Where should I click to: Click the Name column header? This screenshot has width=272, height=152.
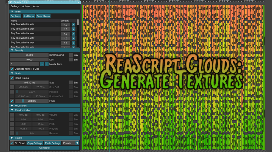tap(14, 20)
